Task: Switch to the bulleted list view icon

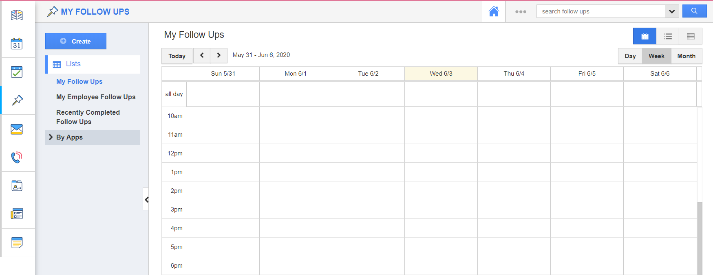Action: pyautogui.click(x=668, y=36)
